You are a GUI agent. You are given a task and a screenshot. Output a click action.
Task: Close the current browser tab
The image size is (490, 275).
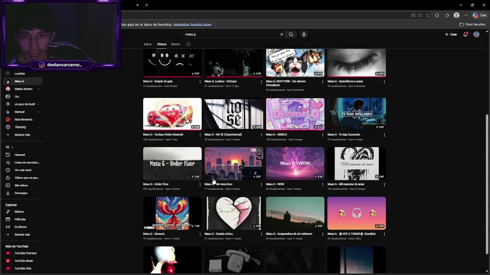137,5
